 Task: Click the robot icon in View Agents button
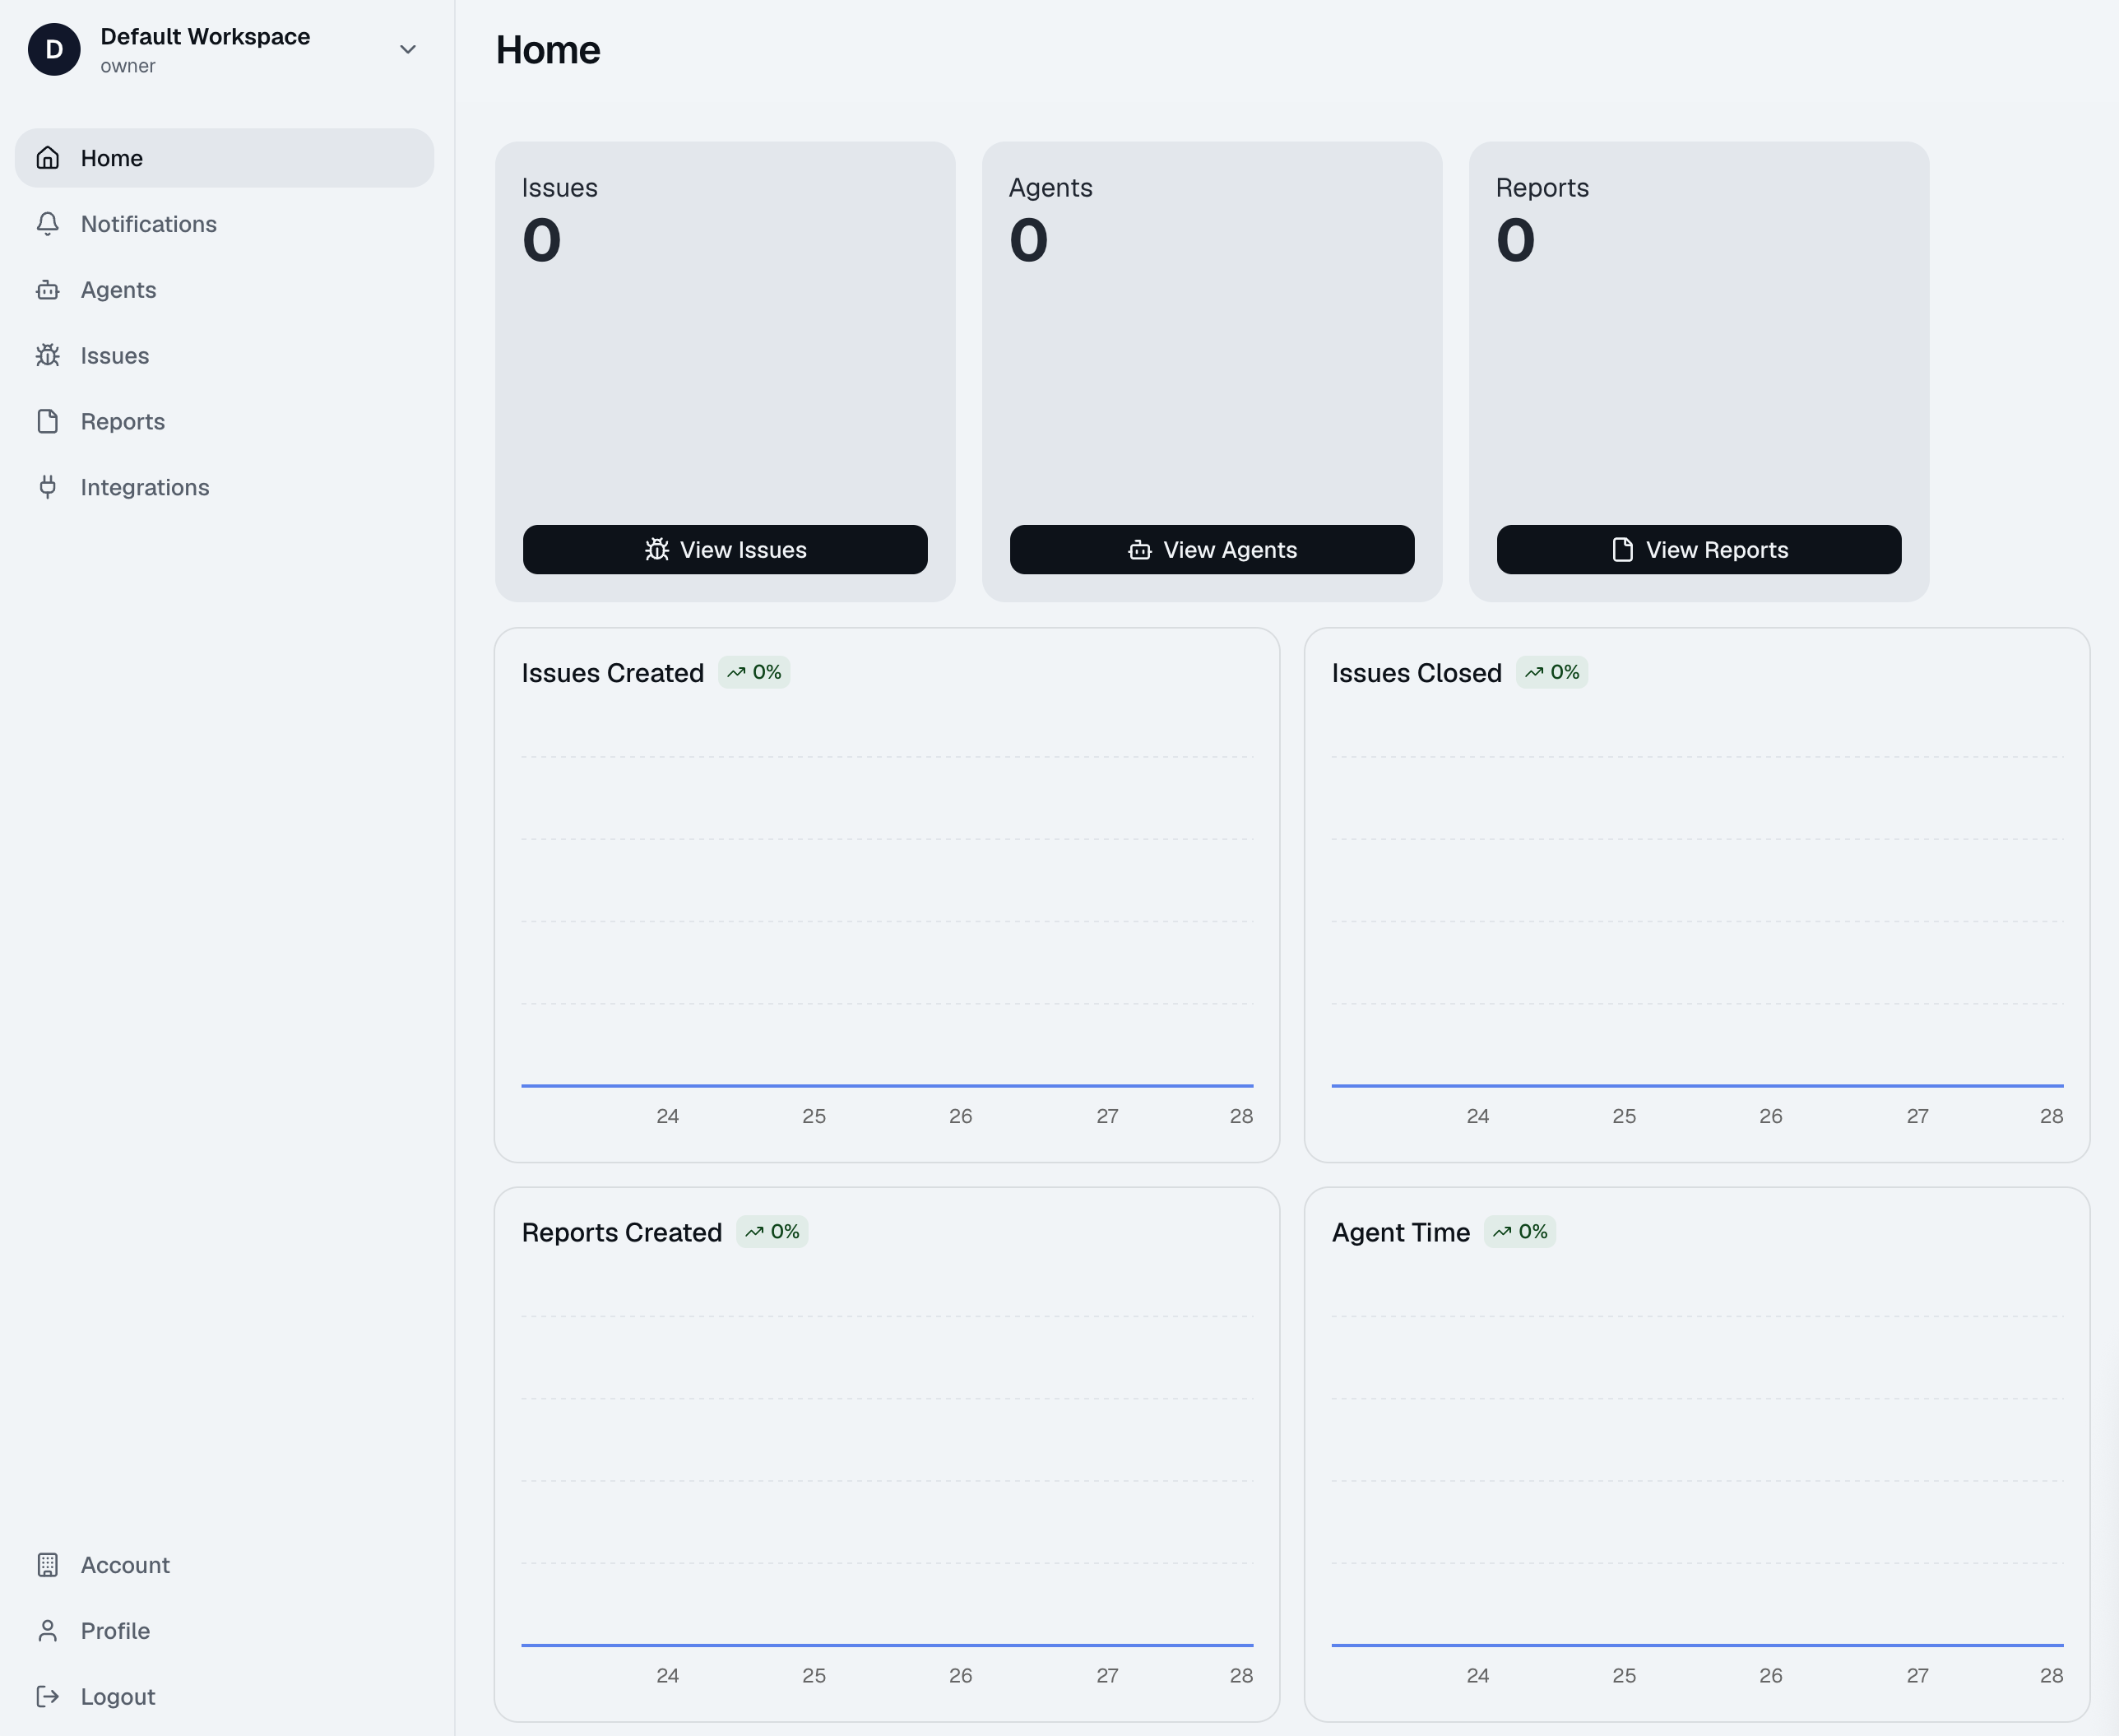tap(1140, 550)
